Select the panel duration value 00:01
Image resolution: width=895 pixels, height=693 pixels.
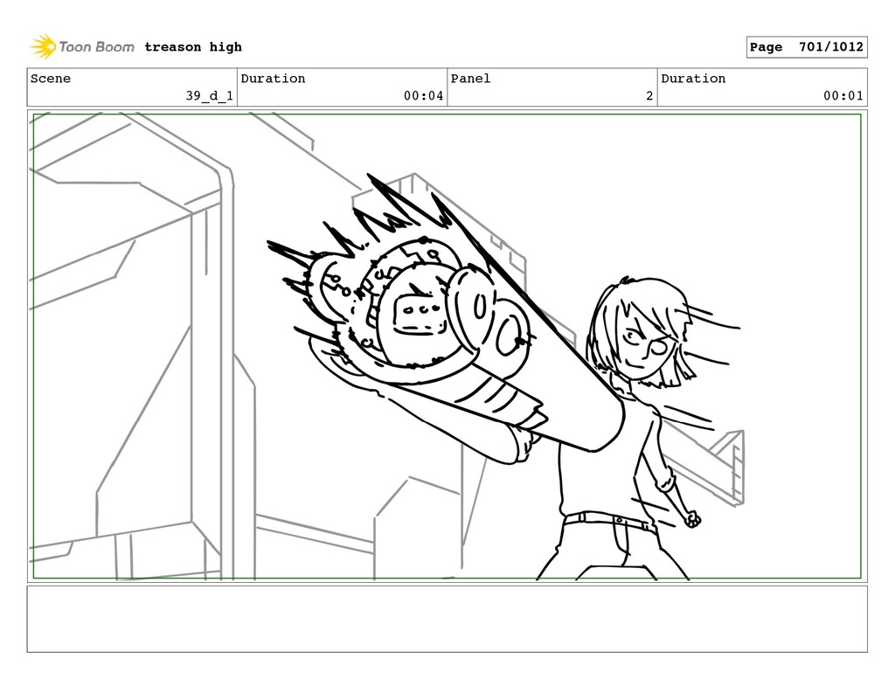click(x=843, y=95)
